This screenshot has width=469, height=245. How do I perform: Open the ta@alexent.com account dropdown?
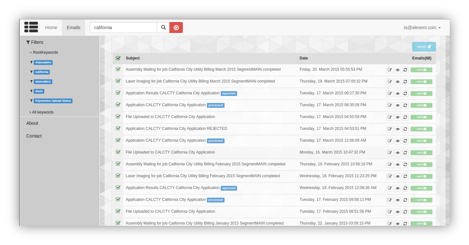422,28
